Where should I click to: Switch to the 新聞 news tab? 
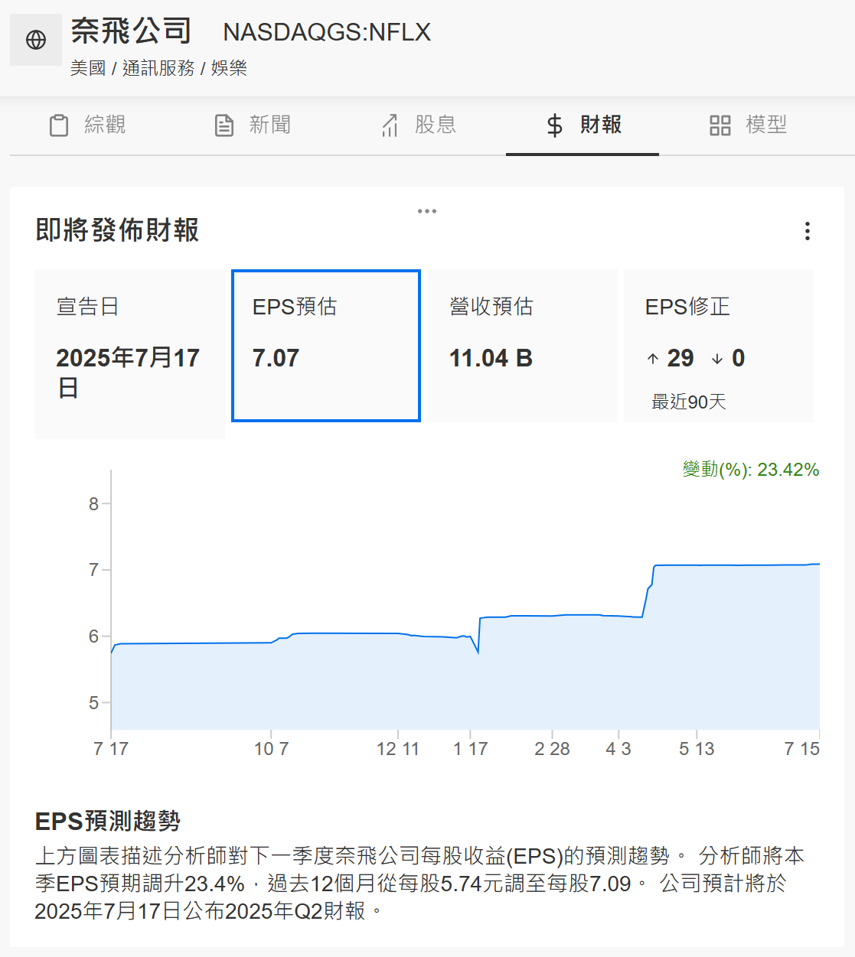click(252, 125)
